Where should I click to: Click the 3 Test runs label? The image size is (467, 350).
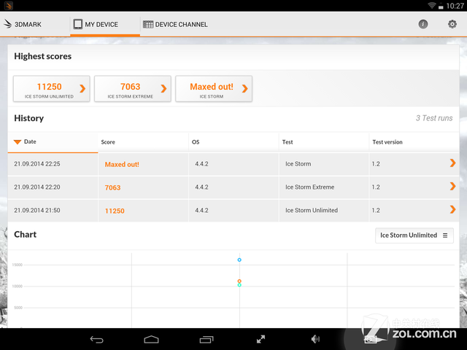pyautogui.click(x=434, y=118)
